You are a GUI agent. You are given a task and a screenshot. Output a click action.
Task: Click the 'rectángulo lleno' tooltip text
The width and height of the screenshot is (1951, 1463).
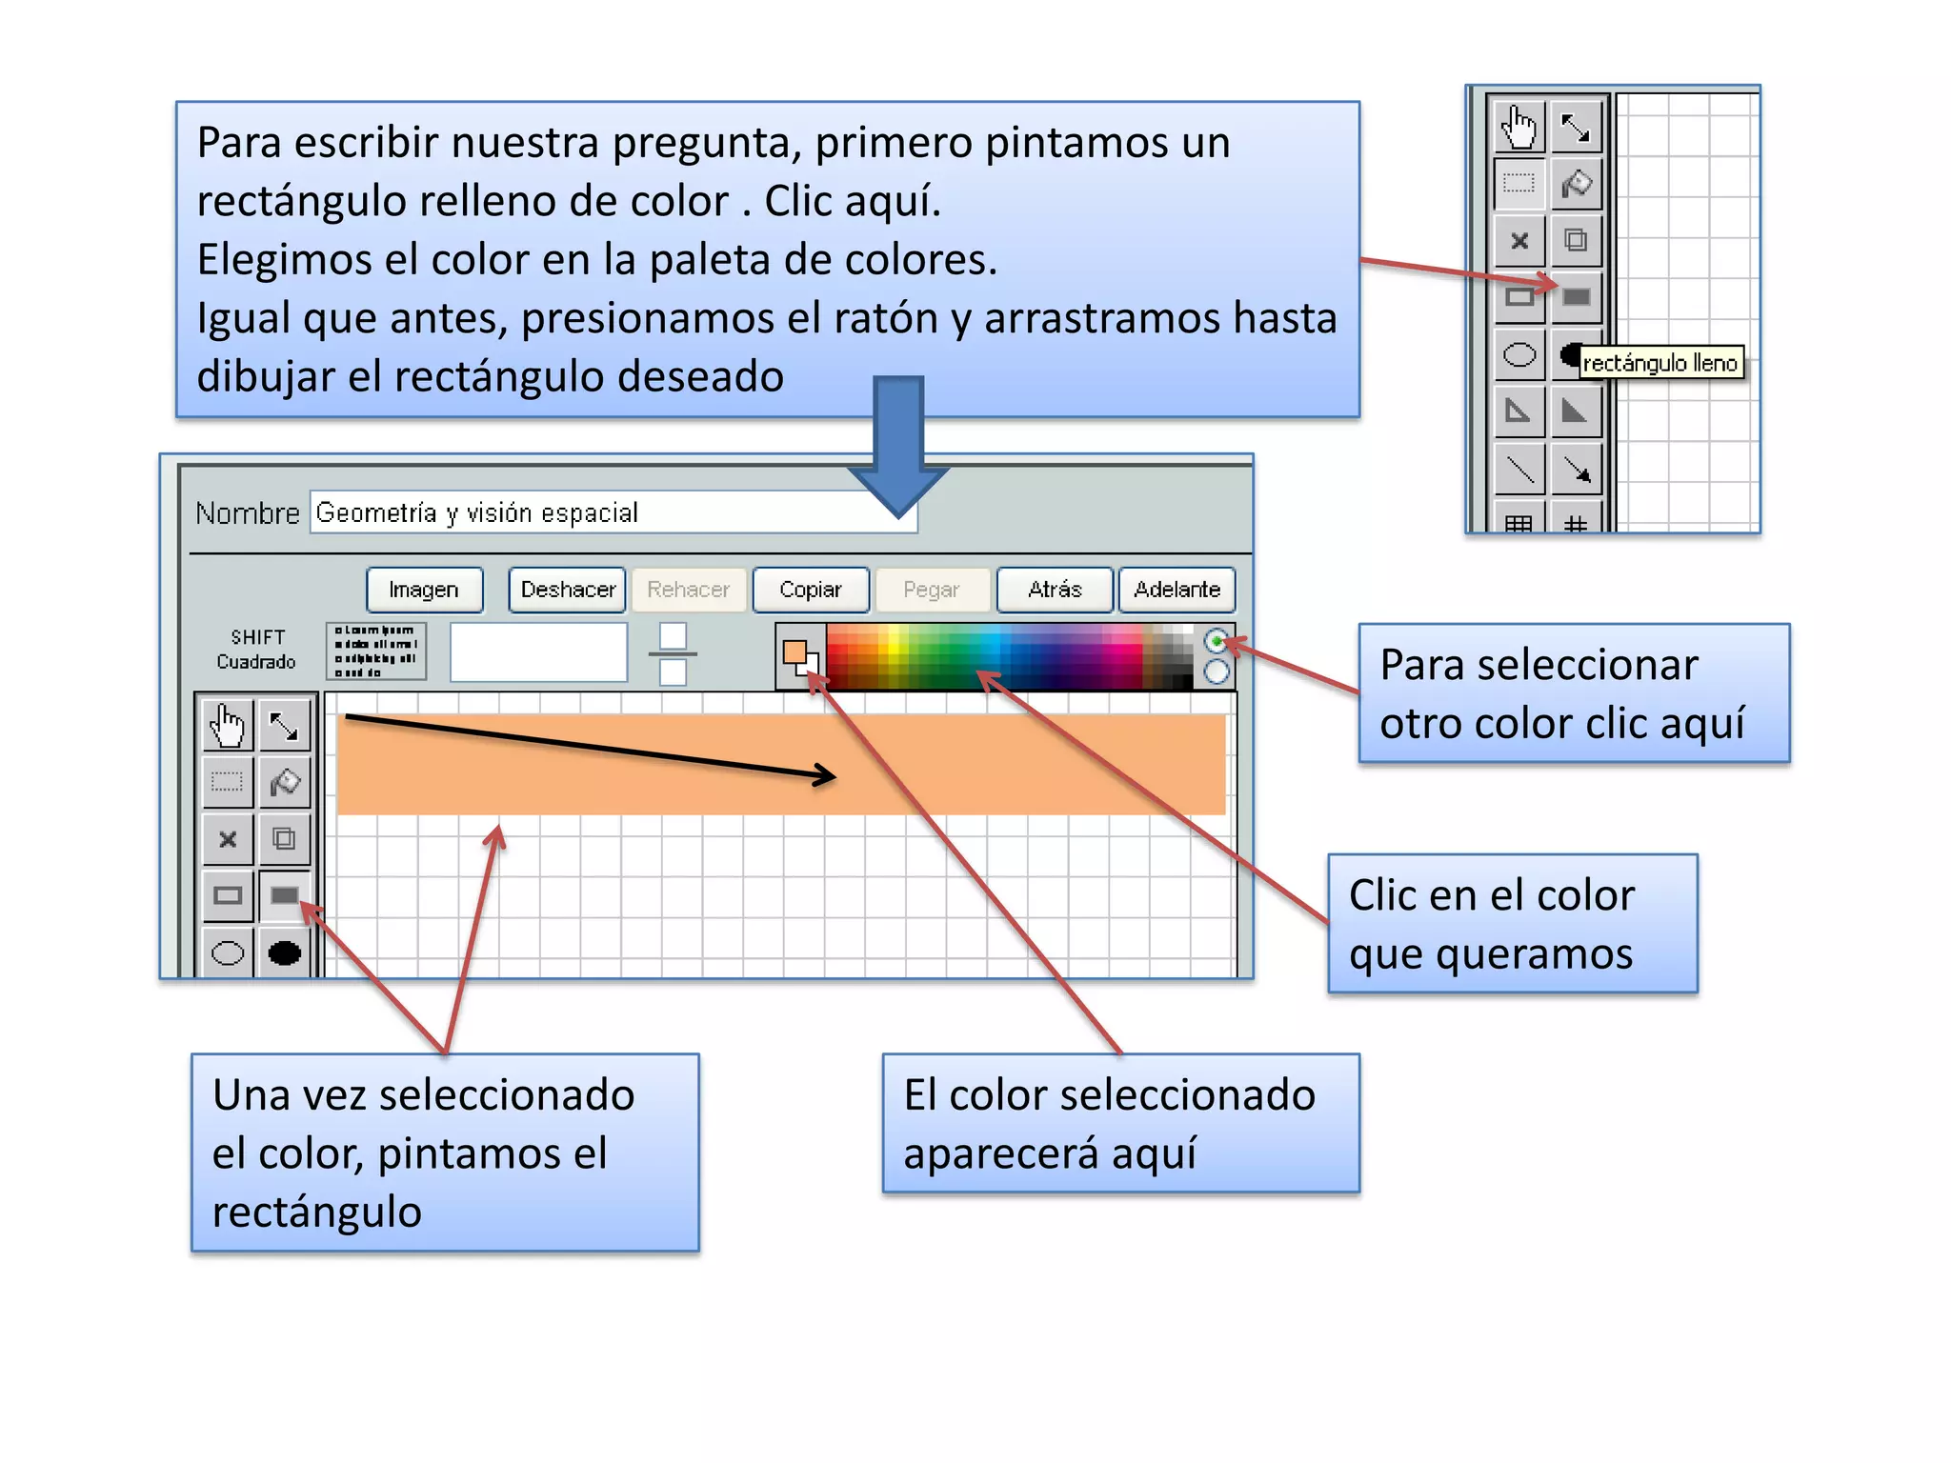[1660, 363]
